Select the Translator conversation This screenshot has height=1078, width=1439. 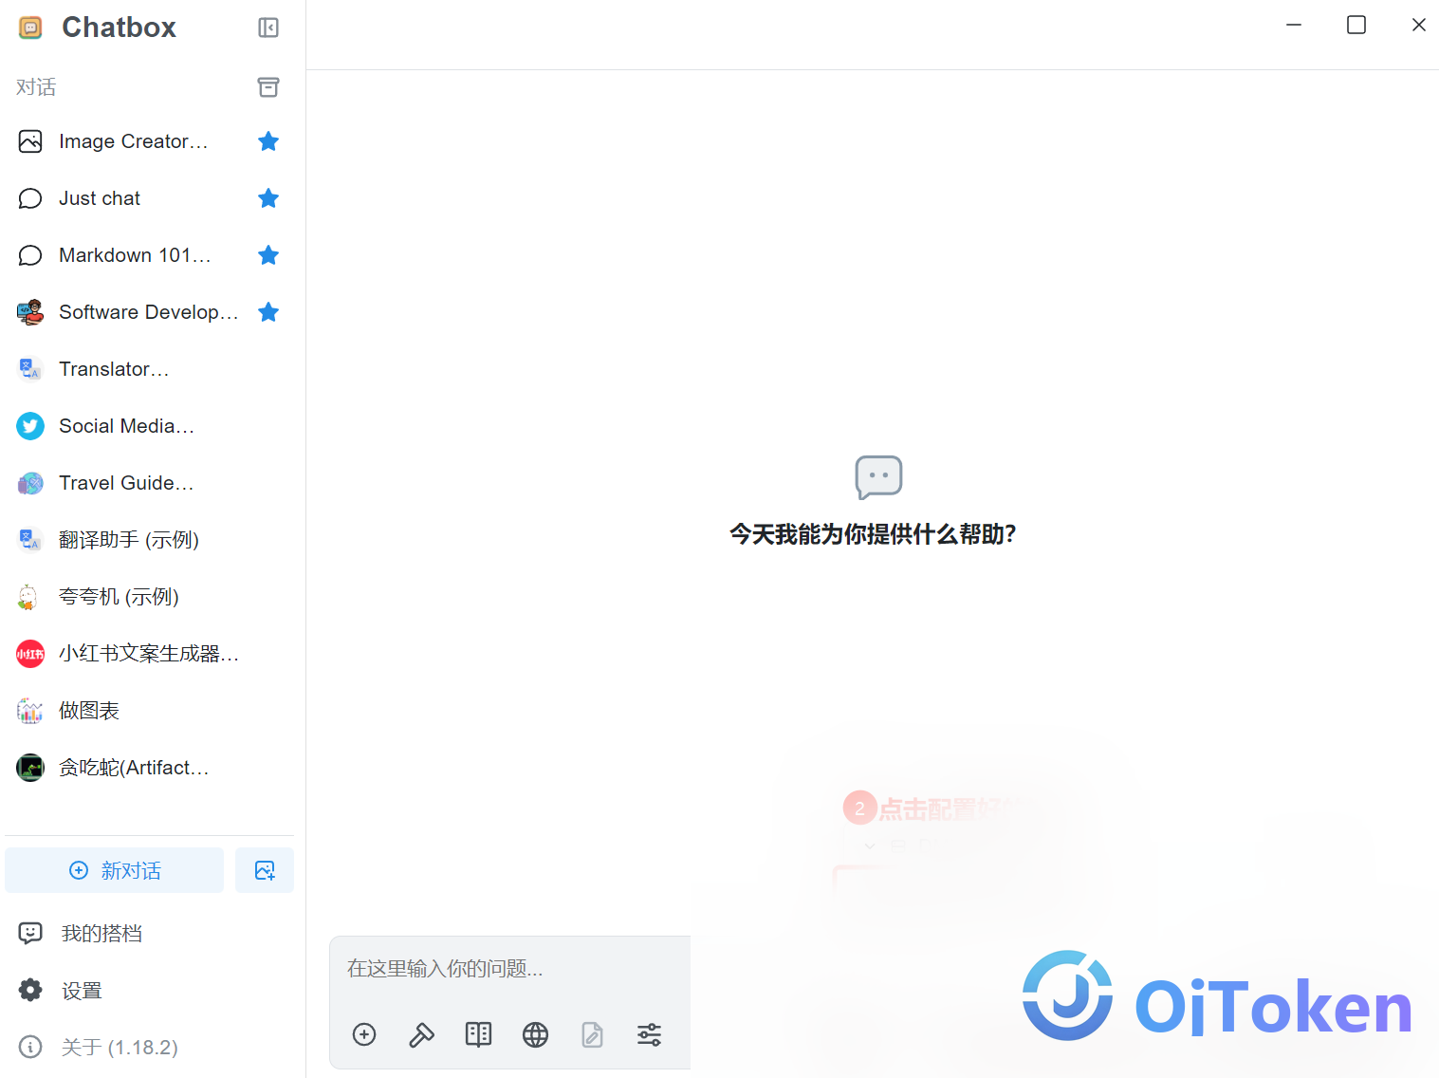click(x=149, y=369)
